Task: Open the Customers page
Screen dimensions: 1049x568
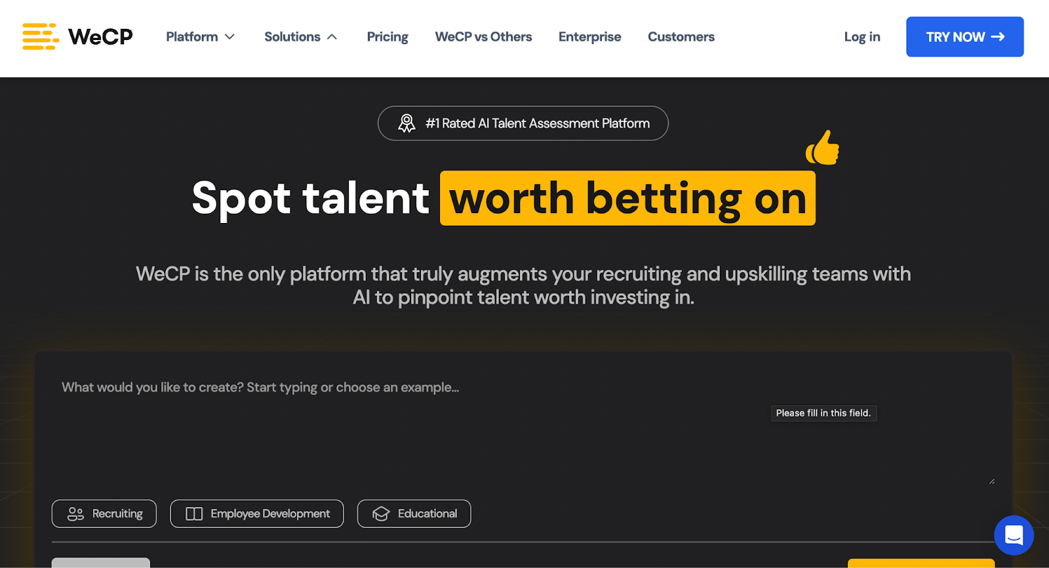Action: (681, 37)
